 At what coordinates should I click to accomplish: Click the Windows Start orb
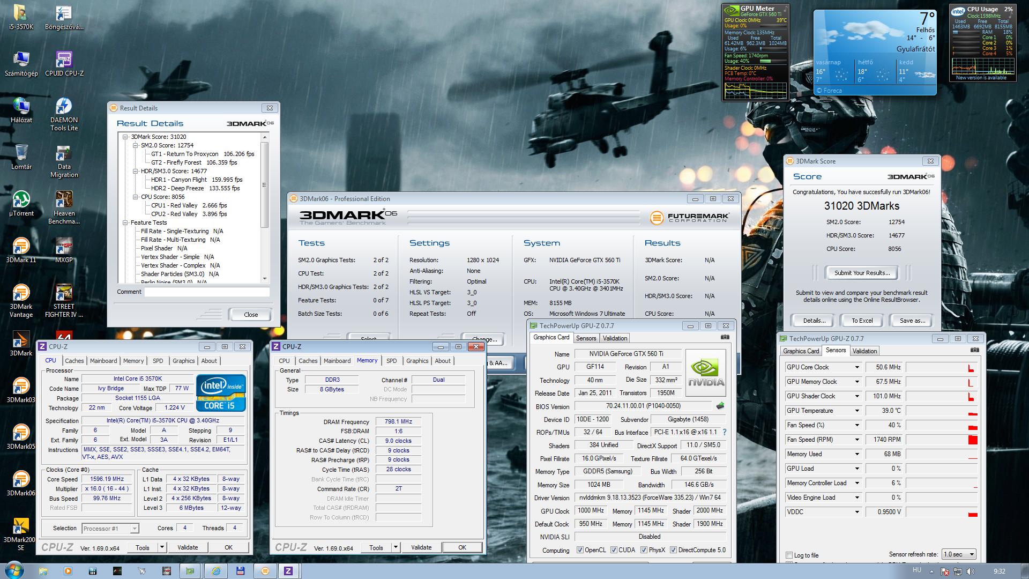14,570
